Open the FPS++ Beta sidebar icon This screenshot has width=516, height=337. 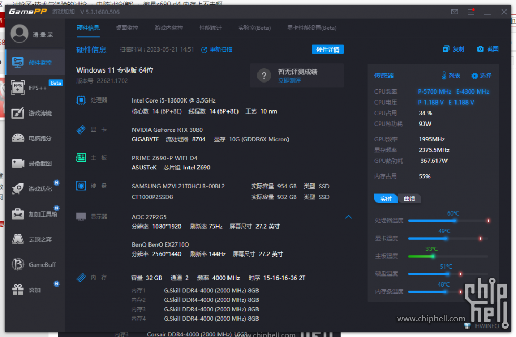pyautogui.click(x=17, y=88)
